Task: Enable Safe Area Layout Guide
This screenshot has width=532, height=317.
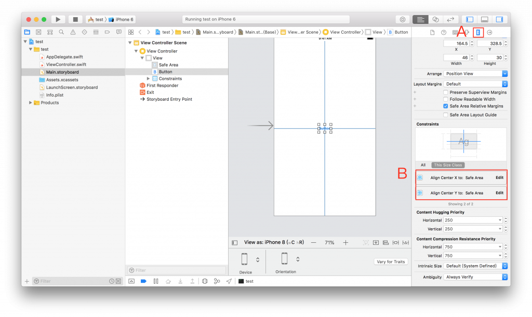Action: click(x=445, y=115)
